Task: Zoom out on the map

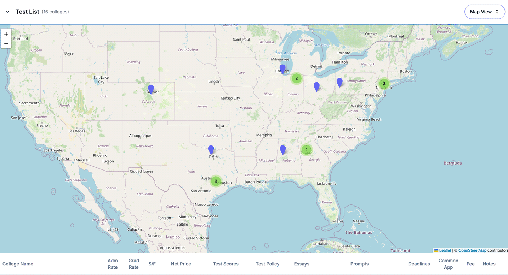Action: [6, 43]
